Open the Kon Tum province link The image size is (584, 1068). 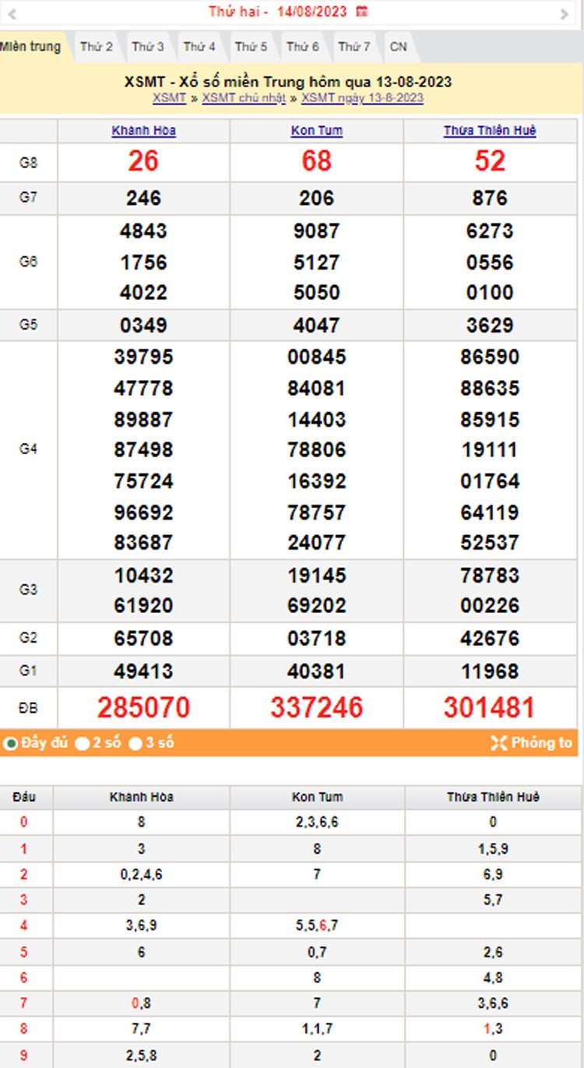coord(316,131)
